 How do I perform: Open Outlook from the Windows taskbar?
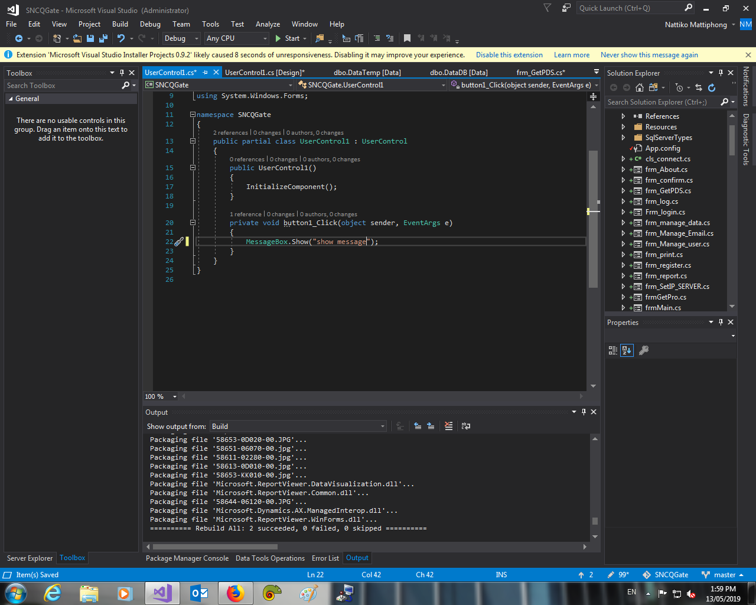[199, 593]
